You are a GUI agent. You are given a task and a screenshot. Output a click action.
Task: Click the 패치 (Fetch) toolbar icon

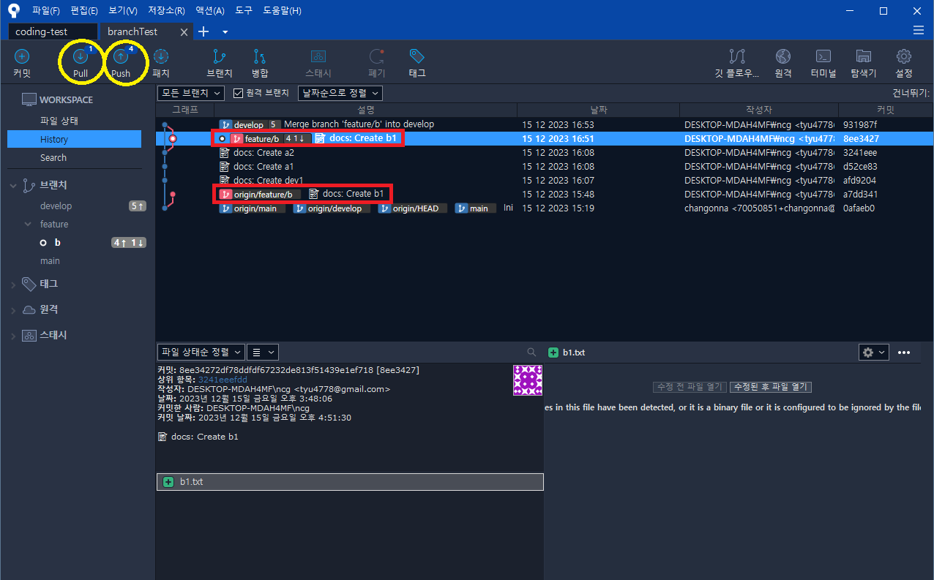pyautogui.click(x=160, y=62)
